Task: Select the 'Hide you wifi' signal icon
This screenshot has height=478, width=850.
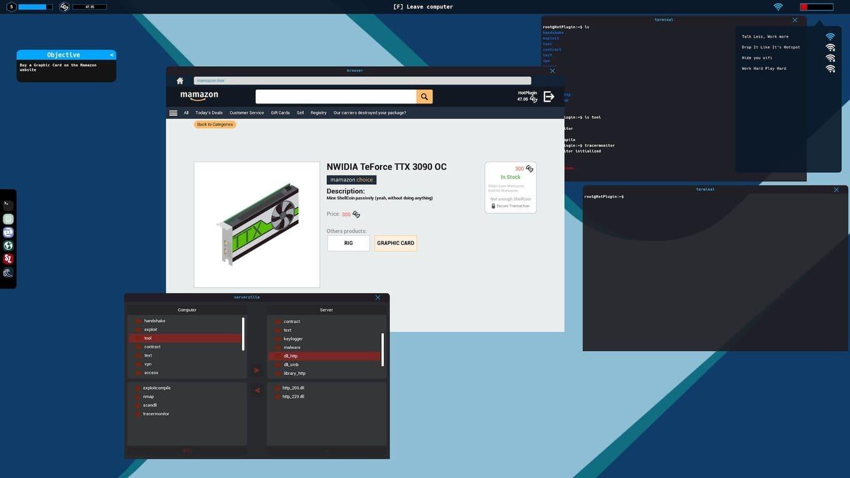Action: point(830,58)
